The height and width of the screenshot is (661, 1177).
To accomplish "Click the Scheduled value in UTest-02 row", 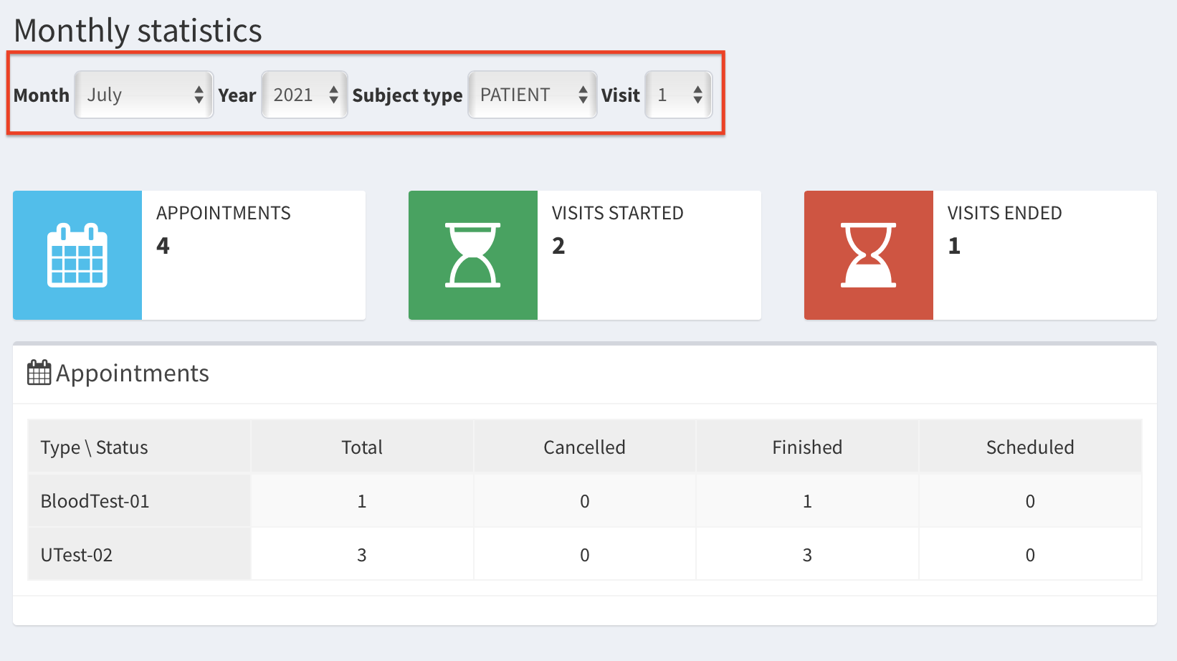I will 1030,555.
